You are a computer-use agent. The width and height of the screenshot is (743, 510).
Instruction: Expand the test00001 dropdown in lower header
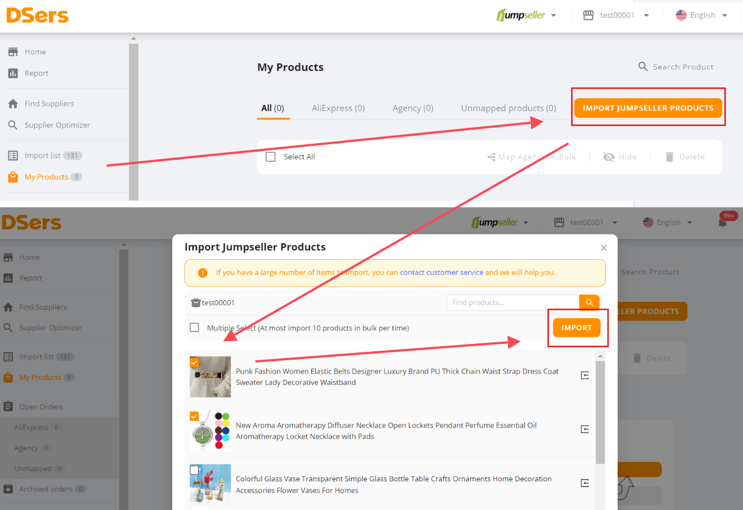pos(615,223)
